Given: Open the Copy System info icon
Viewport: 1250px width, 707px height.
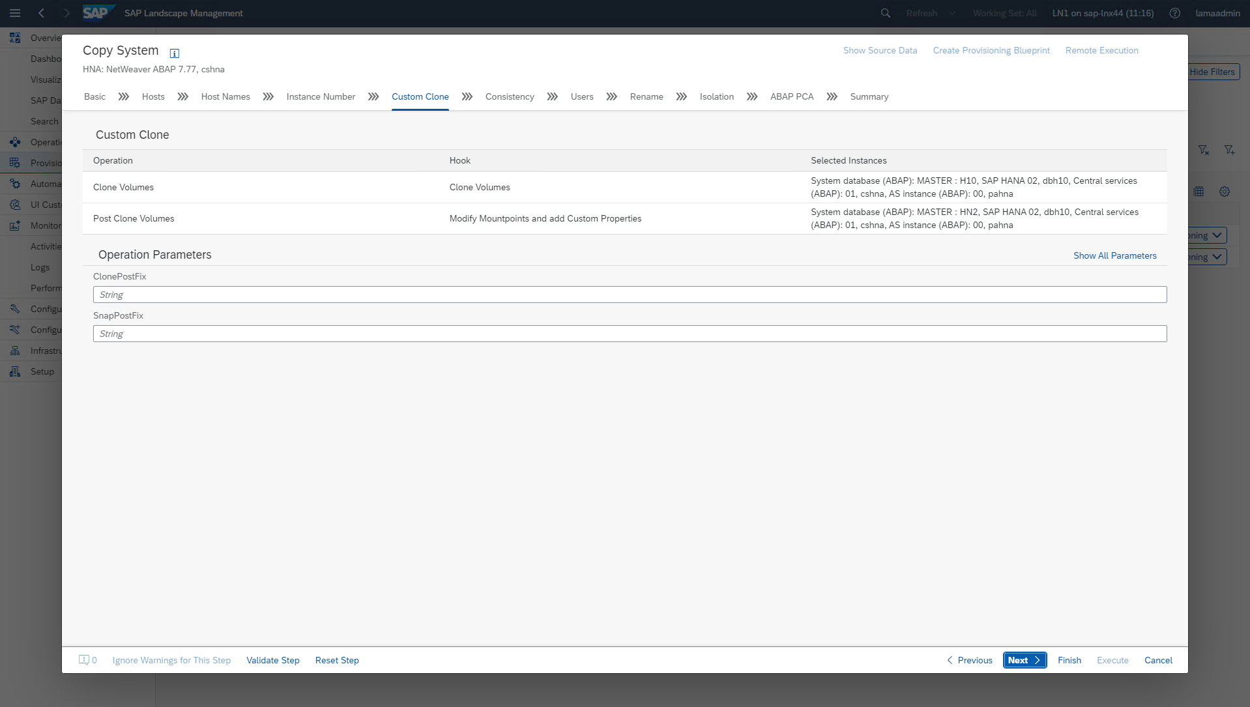Looking at the screenshot, I should (174, 53).
